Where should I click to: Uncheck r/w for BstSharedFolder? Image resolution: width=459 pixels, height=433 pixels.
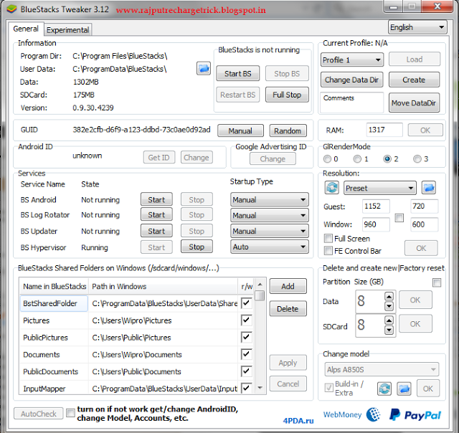246,303
